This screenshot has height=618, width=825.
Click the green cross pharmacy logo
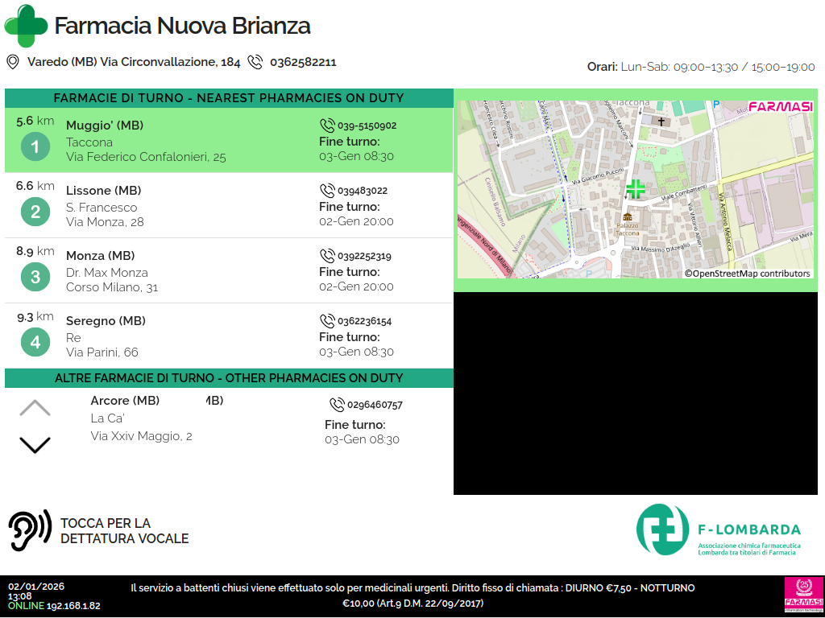(x=26, y=26)
